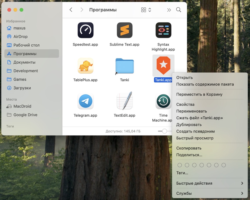Select the TextEdit.app icon

point(124,101)
